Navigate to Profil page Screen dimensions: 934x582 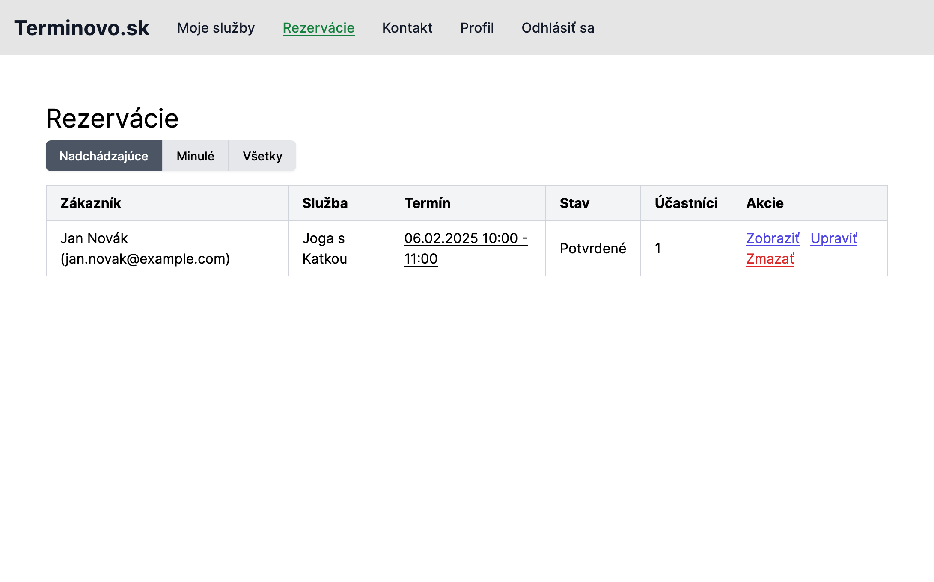pyautogui.click(x=477, y=28)
